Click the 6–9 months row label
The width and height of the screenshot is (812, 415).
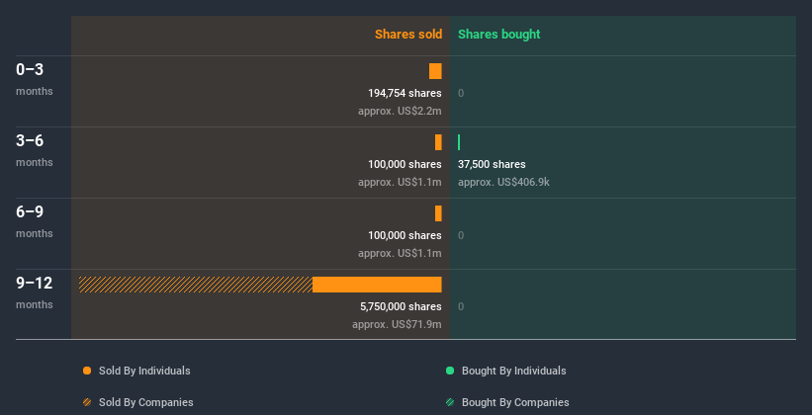pyautogui.click(x=35, y=221)
